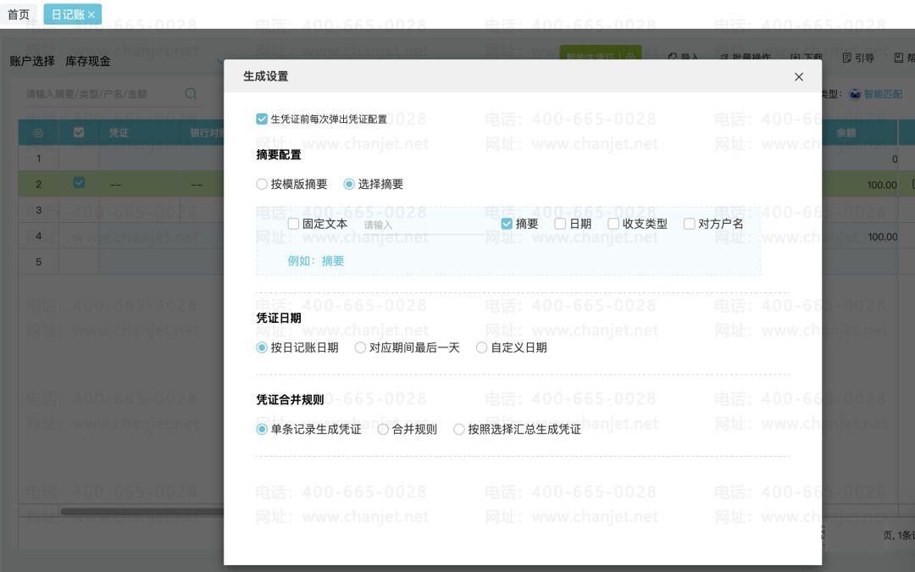The width and height of the screenshot is (915, 572).
Task: Select 合并规则 merge option
Action: [383, 430]
